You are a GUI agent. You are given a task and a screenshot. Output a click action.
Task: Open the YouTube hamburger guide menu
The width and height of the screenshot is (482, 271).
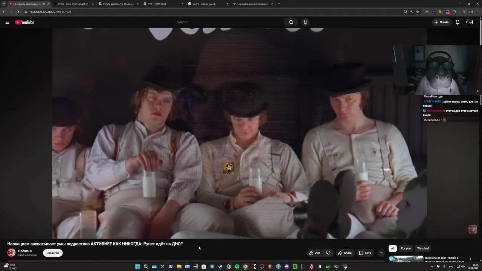(7, 22)
